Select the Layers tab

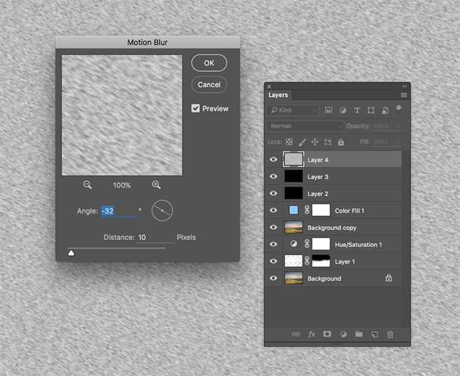tap(278, 95)
